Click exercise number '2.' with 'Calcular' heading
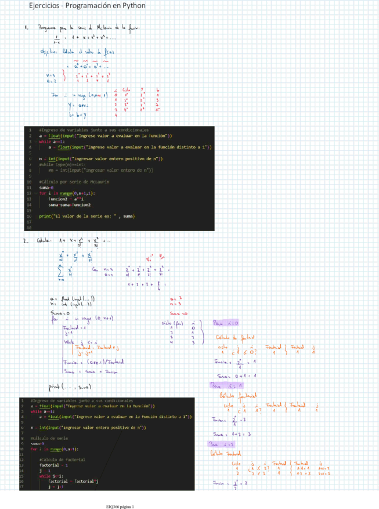 [37, 240]
